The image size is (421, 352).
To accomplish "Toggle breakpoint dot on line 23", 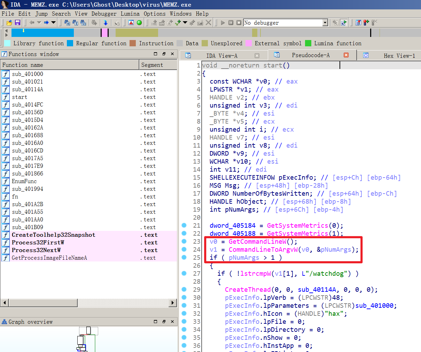I will [x=184, y=241].
